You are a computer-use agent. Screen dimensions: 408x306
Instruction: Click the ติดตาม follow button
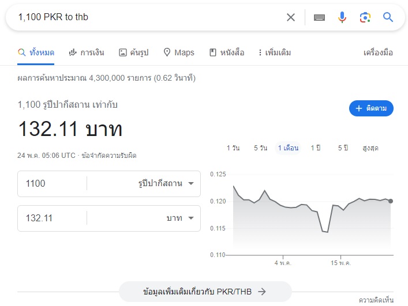point(371,108)
